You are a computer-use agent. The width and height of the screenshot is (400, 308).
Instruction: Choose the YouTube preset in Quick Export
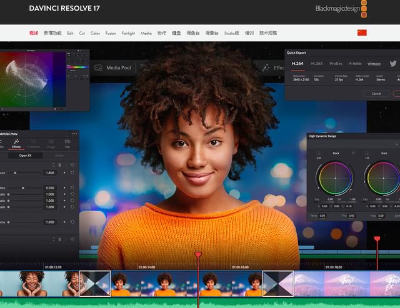[x=355, y=64]
